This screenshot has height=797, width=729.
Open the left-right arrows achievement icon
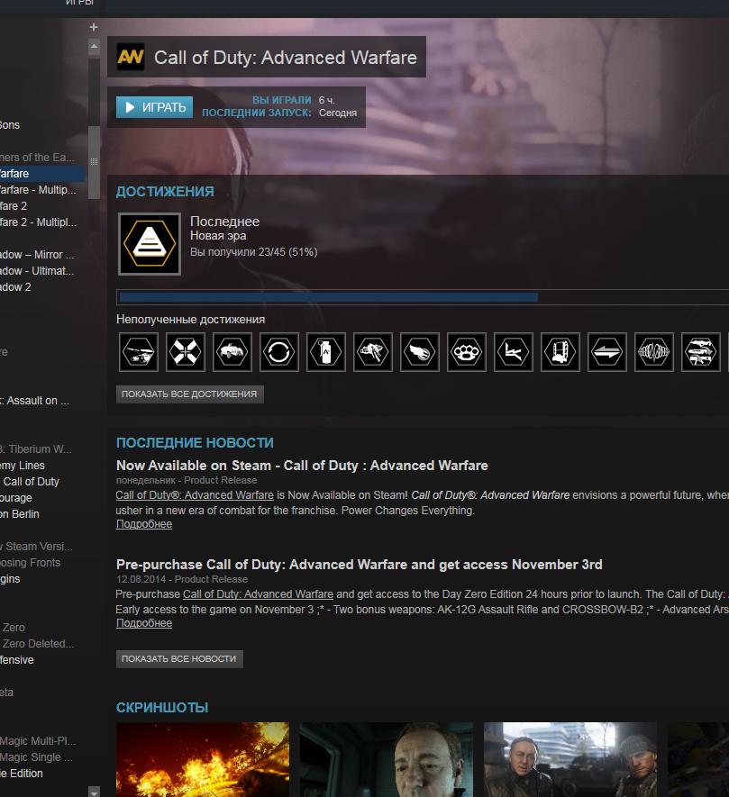click(x=607, y=352)
